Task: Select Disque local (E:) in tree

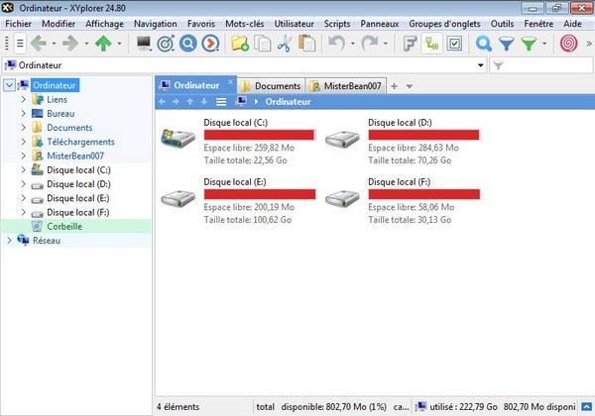Action: pyautogui.click(x=78, y=198)
